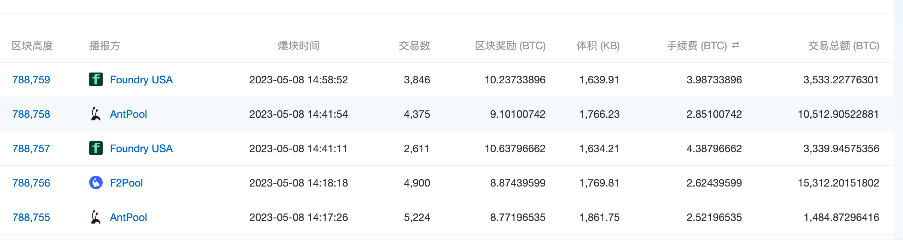Screen dimensions: 903x240
Task: Click the AntPool ant logo in row 788,758
Action: [96, 114]
